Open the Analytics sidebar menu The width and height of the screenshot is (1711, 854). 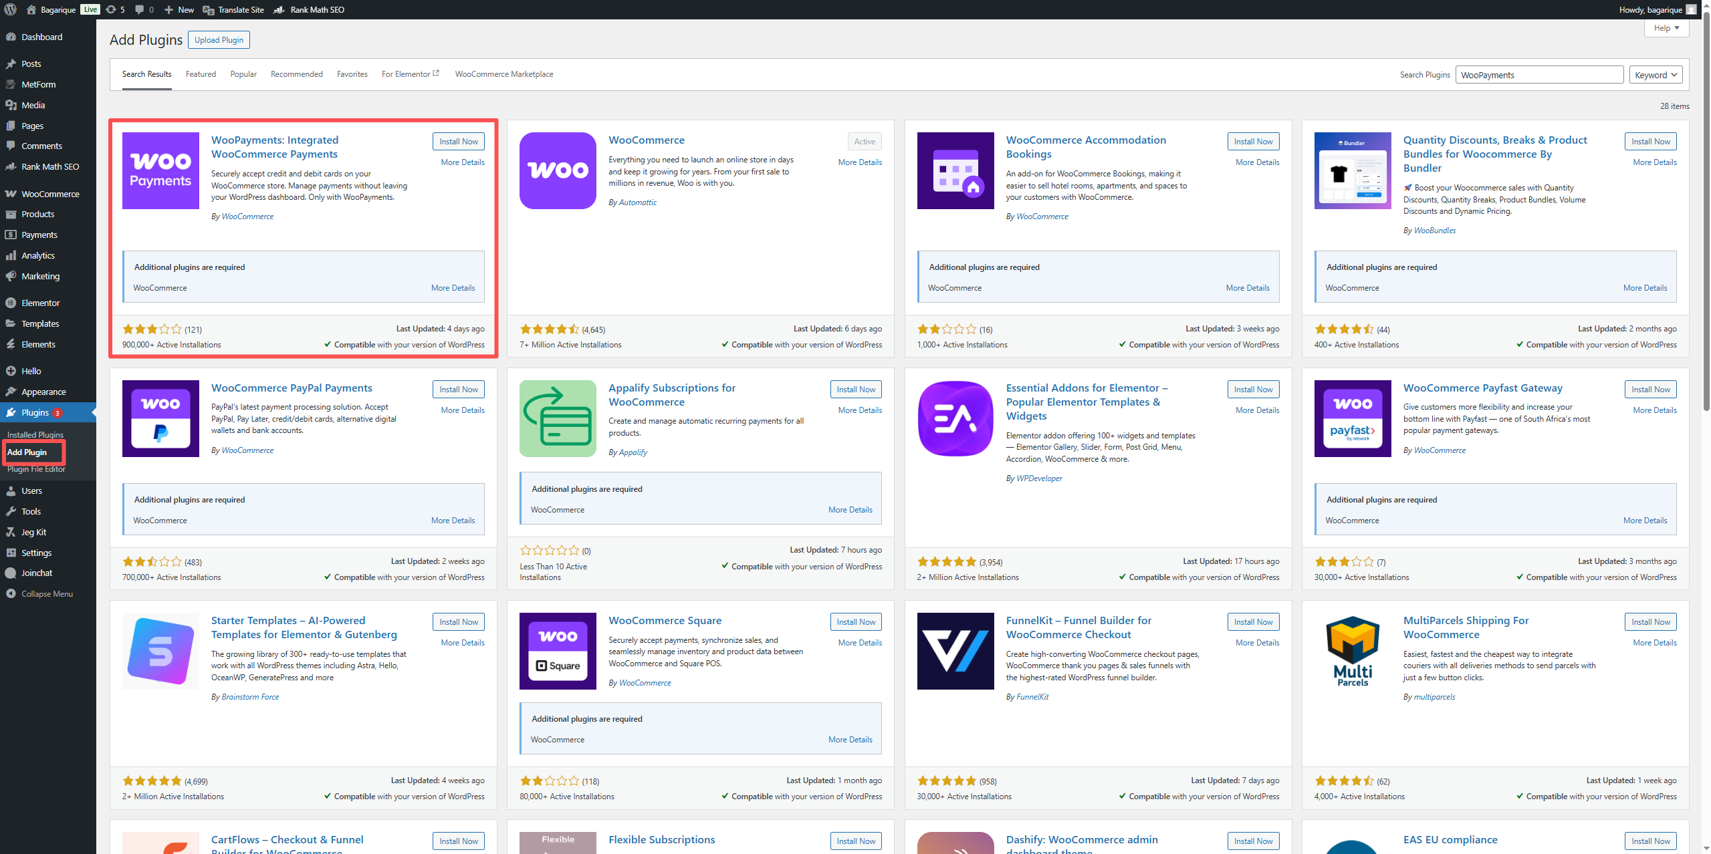(37, 255)
